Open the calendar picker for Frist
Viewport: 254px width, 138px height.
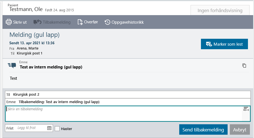pos(49,128)
